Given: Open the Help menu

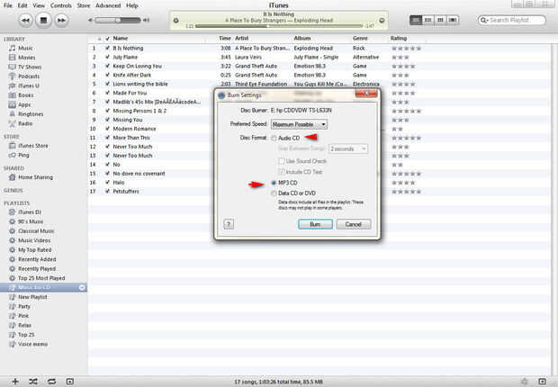Looking at the screenshot, I should tap(132, 5).
